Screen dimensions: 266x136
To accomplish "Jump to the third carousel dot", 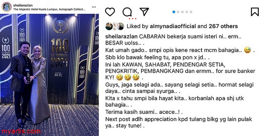I will pos(182,12).
